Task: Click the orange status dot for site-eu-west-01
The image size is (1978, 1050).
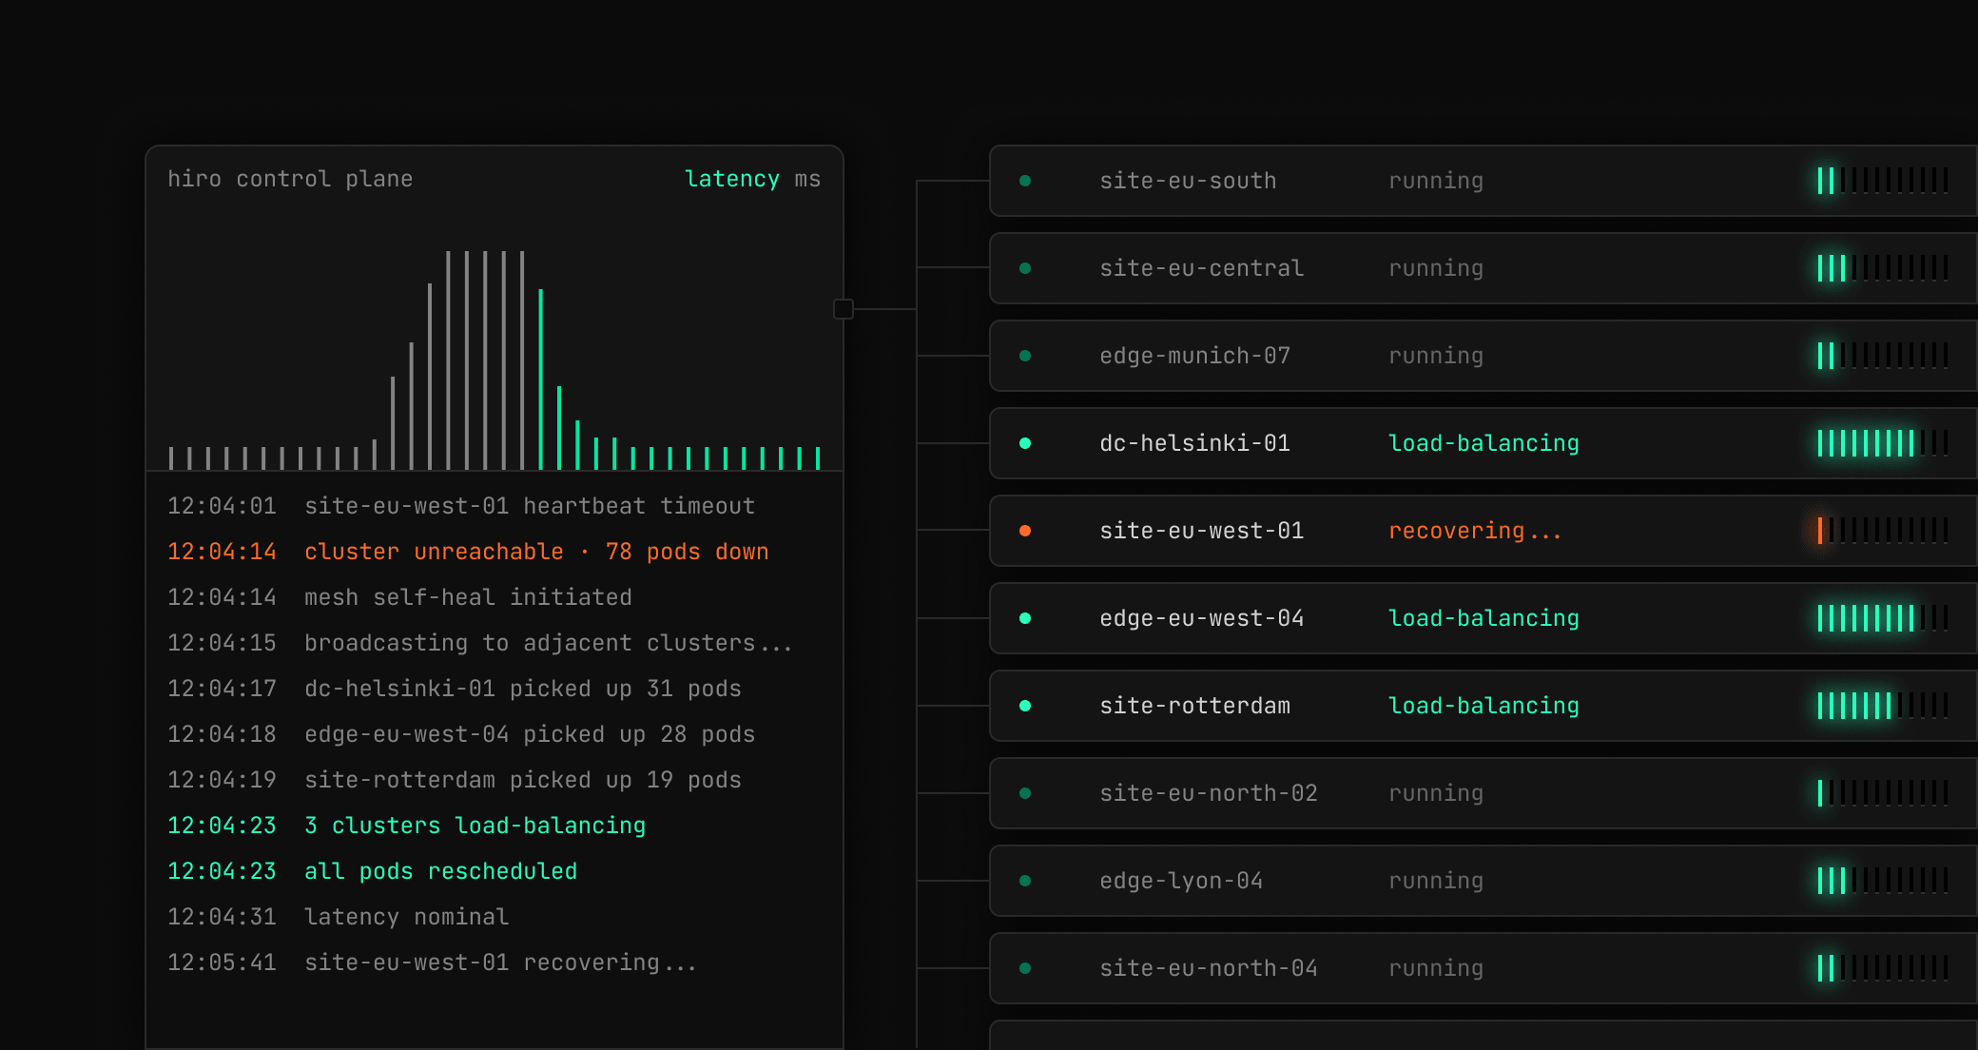Action: click(1025, 531)
